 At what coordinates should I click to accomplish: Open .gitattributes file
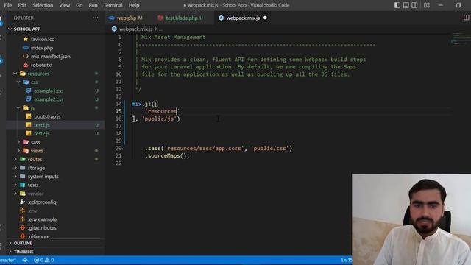42,227
